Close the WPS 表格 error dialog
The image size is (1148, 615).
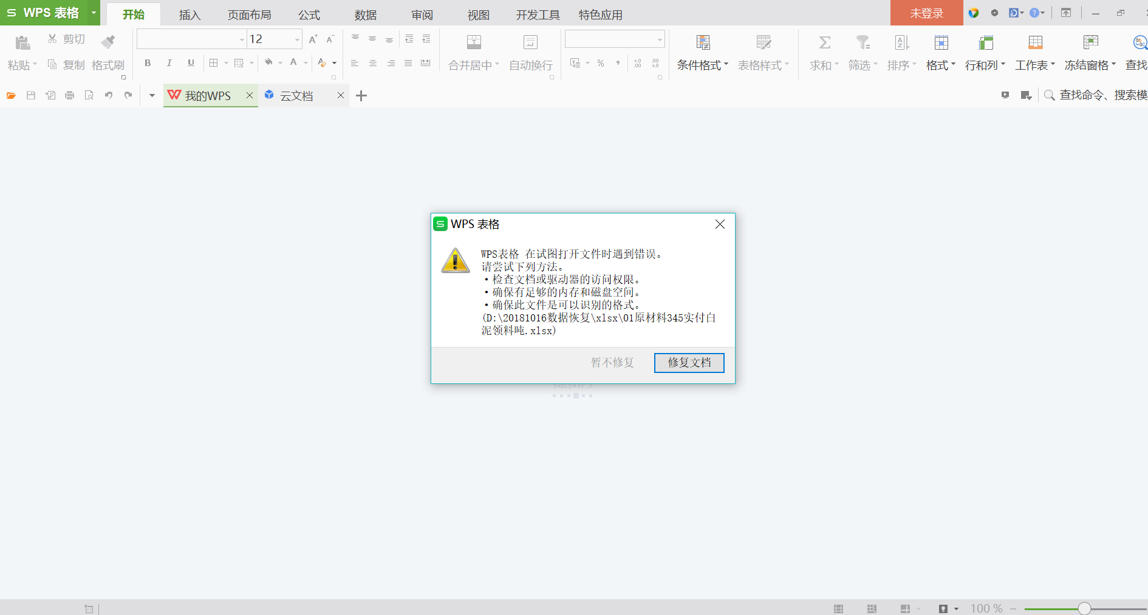[720, 224]
